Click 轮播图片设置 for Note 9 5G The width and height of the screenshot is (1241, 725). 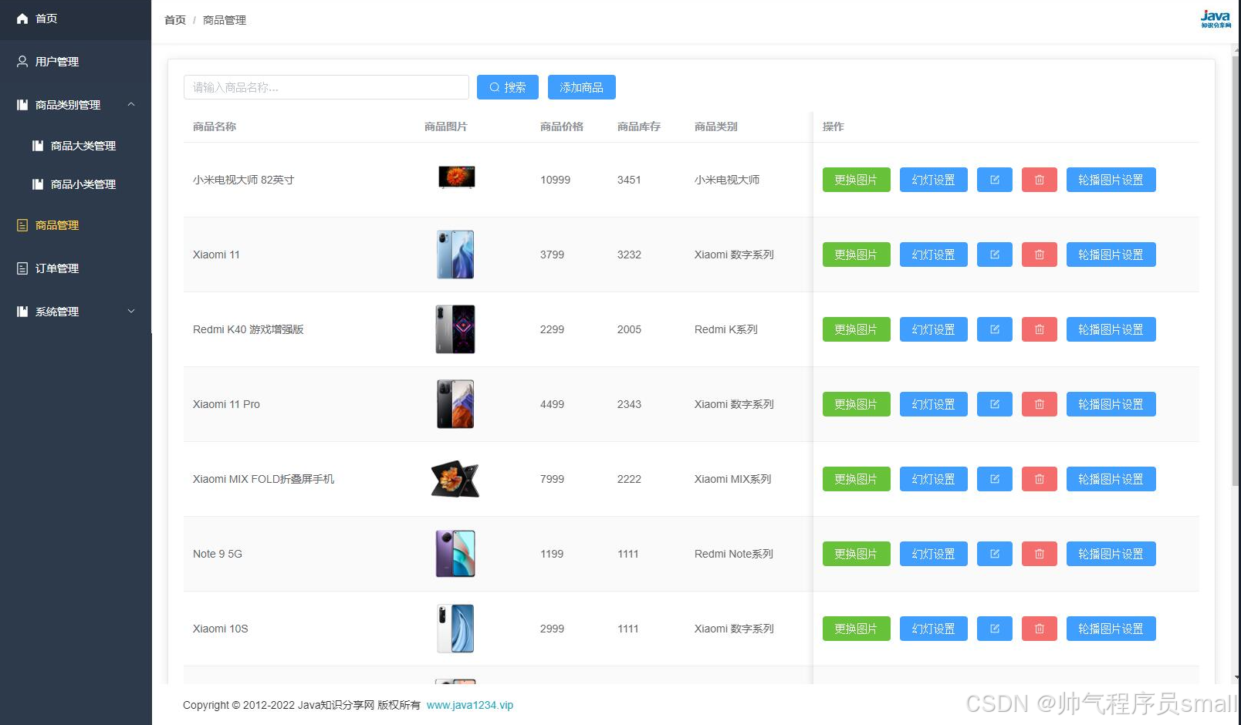pyautogui.click(x=1111, y=554)
